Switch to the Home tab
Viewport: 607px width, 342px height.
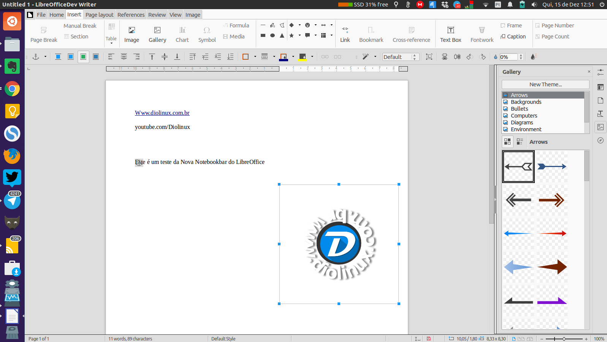[56, 14]
